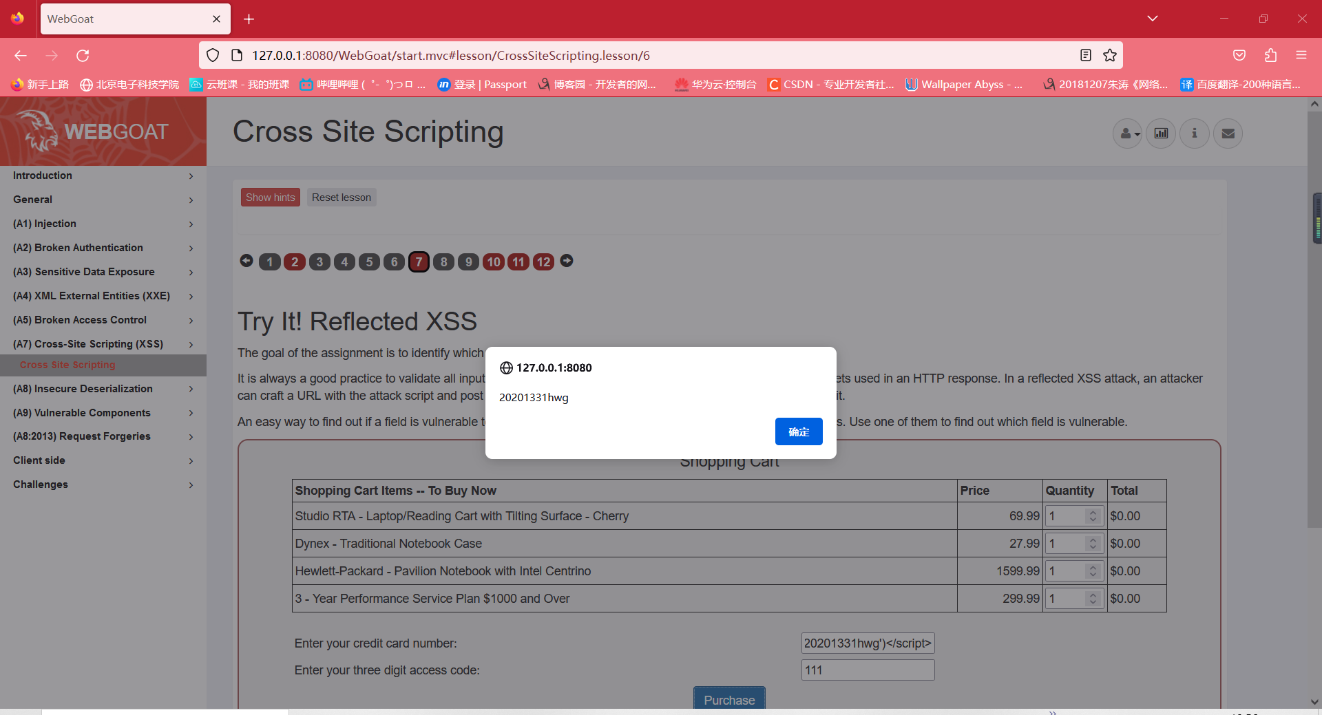Open the Cross Site Scripting lesson link
Image resolution: width=1322 pixels, height=715 pixels.
[67, 365]
